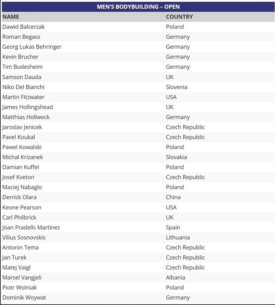
Task: Select Lithuania next to Vilius Sosnovskis
Action: tap(178, 238)
